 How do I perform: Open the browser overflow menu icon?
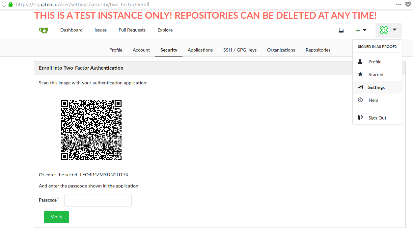pos(398,4)
